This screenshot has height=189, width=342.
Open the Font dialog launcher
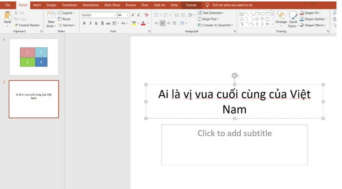tap(149, 32)
